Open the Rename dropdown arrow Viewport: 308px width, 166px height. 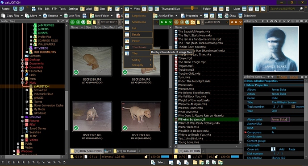(x=61, y=16)
